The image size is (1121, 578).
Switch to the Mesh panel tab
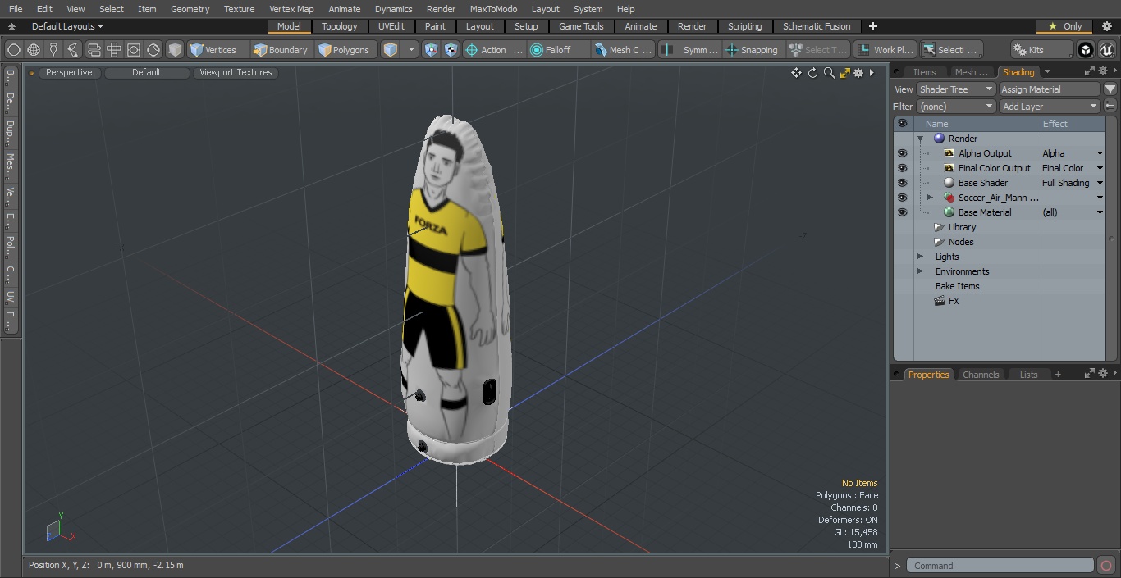pyautogui.click(x=971, y=72)
